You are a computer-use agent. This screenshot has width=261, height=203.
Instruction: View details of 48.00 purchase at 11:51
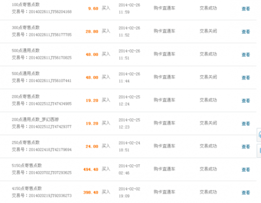point(246,54)
